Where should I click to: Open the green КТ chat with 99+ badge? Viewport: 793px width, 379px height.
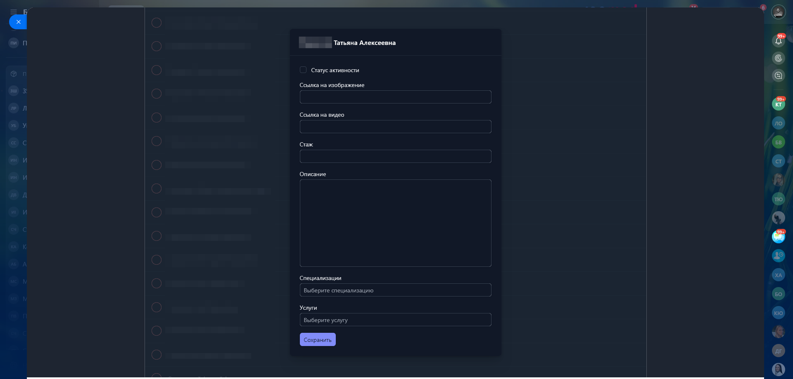pos(778,104)
